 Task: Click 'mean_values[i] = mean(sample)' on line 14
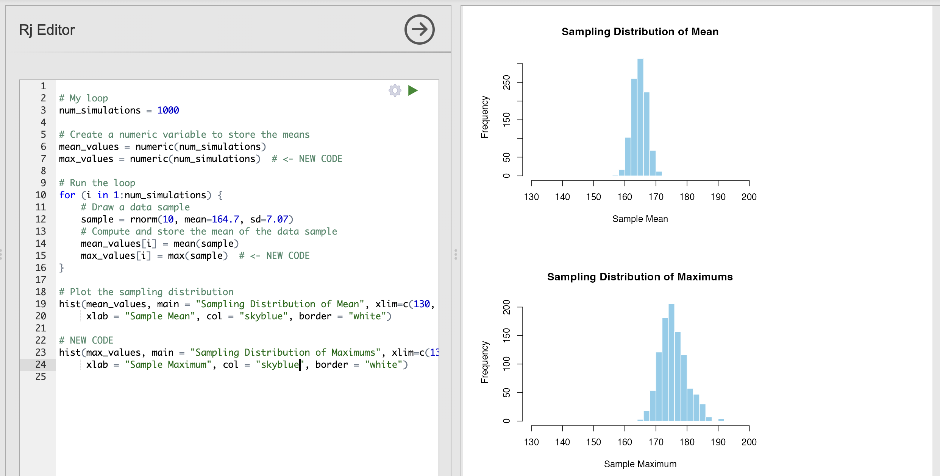coord(160,244)
